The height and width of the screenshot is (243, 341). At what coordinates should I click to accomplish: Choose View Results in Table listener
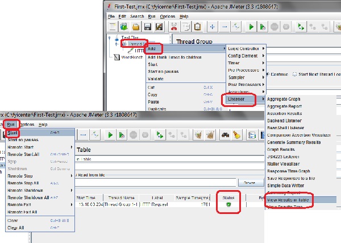coord(301,200)
